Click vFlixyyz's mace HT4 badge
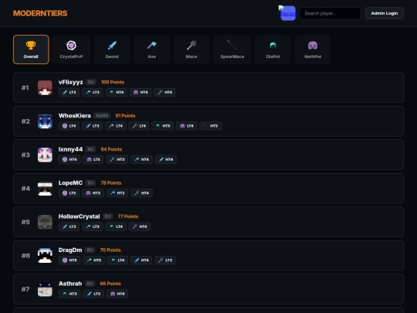This screenshot has width=417, height=313. (x=165, y=93)
